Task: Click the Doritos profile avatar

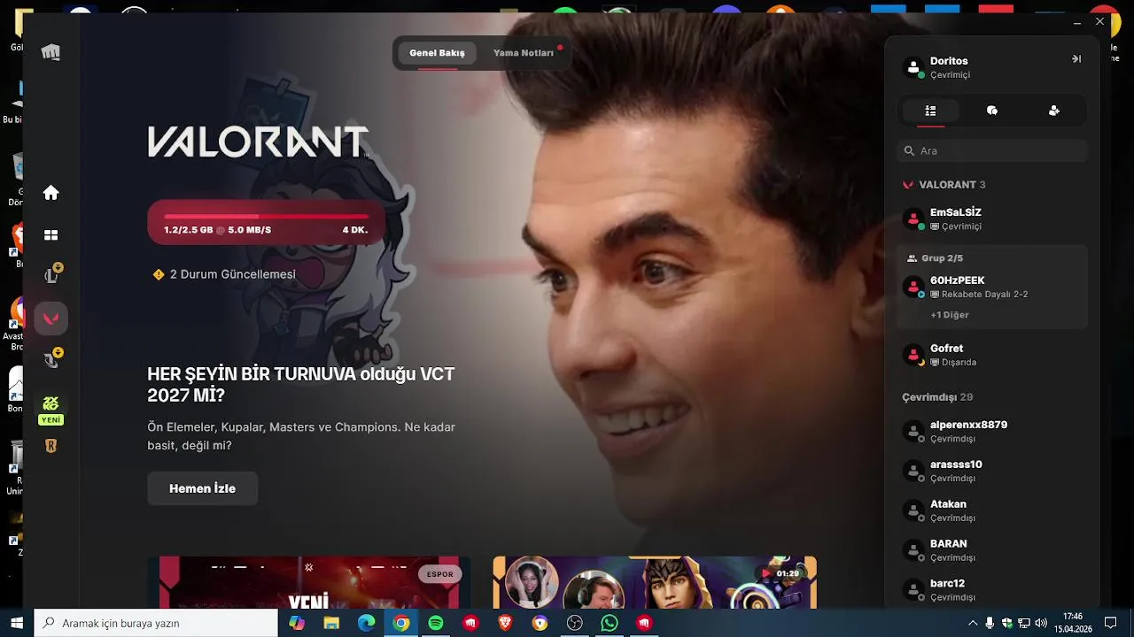Action: click(913, 67)
